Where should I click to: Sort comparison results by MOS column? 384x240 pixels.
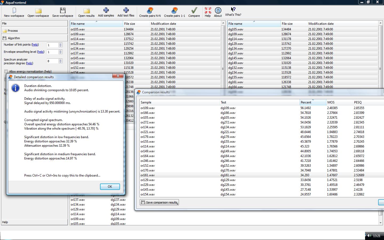[x=339, y=102]
